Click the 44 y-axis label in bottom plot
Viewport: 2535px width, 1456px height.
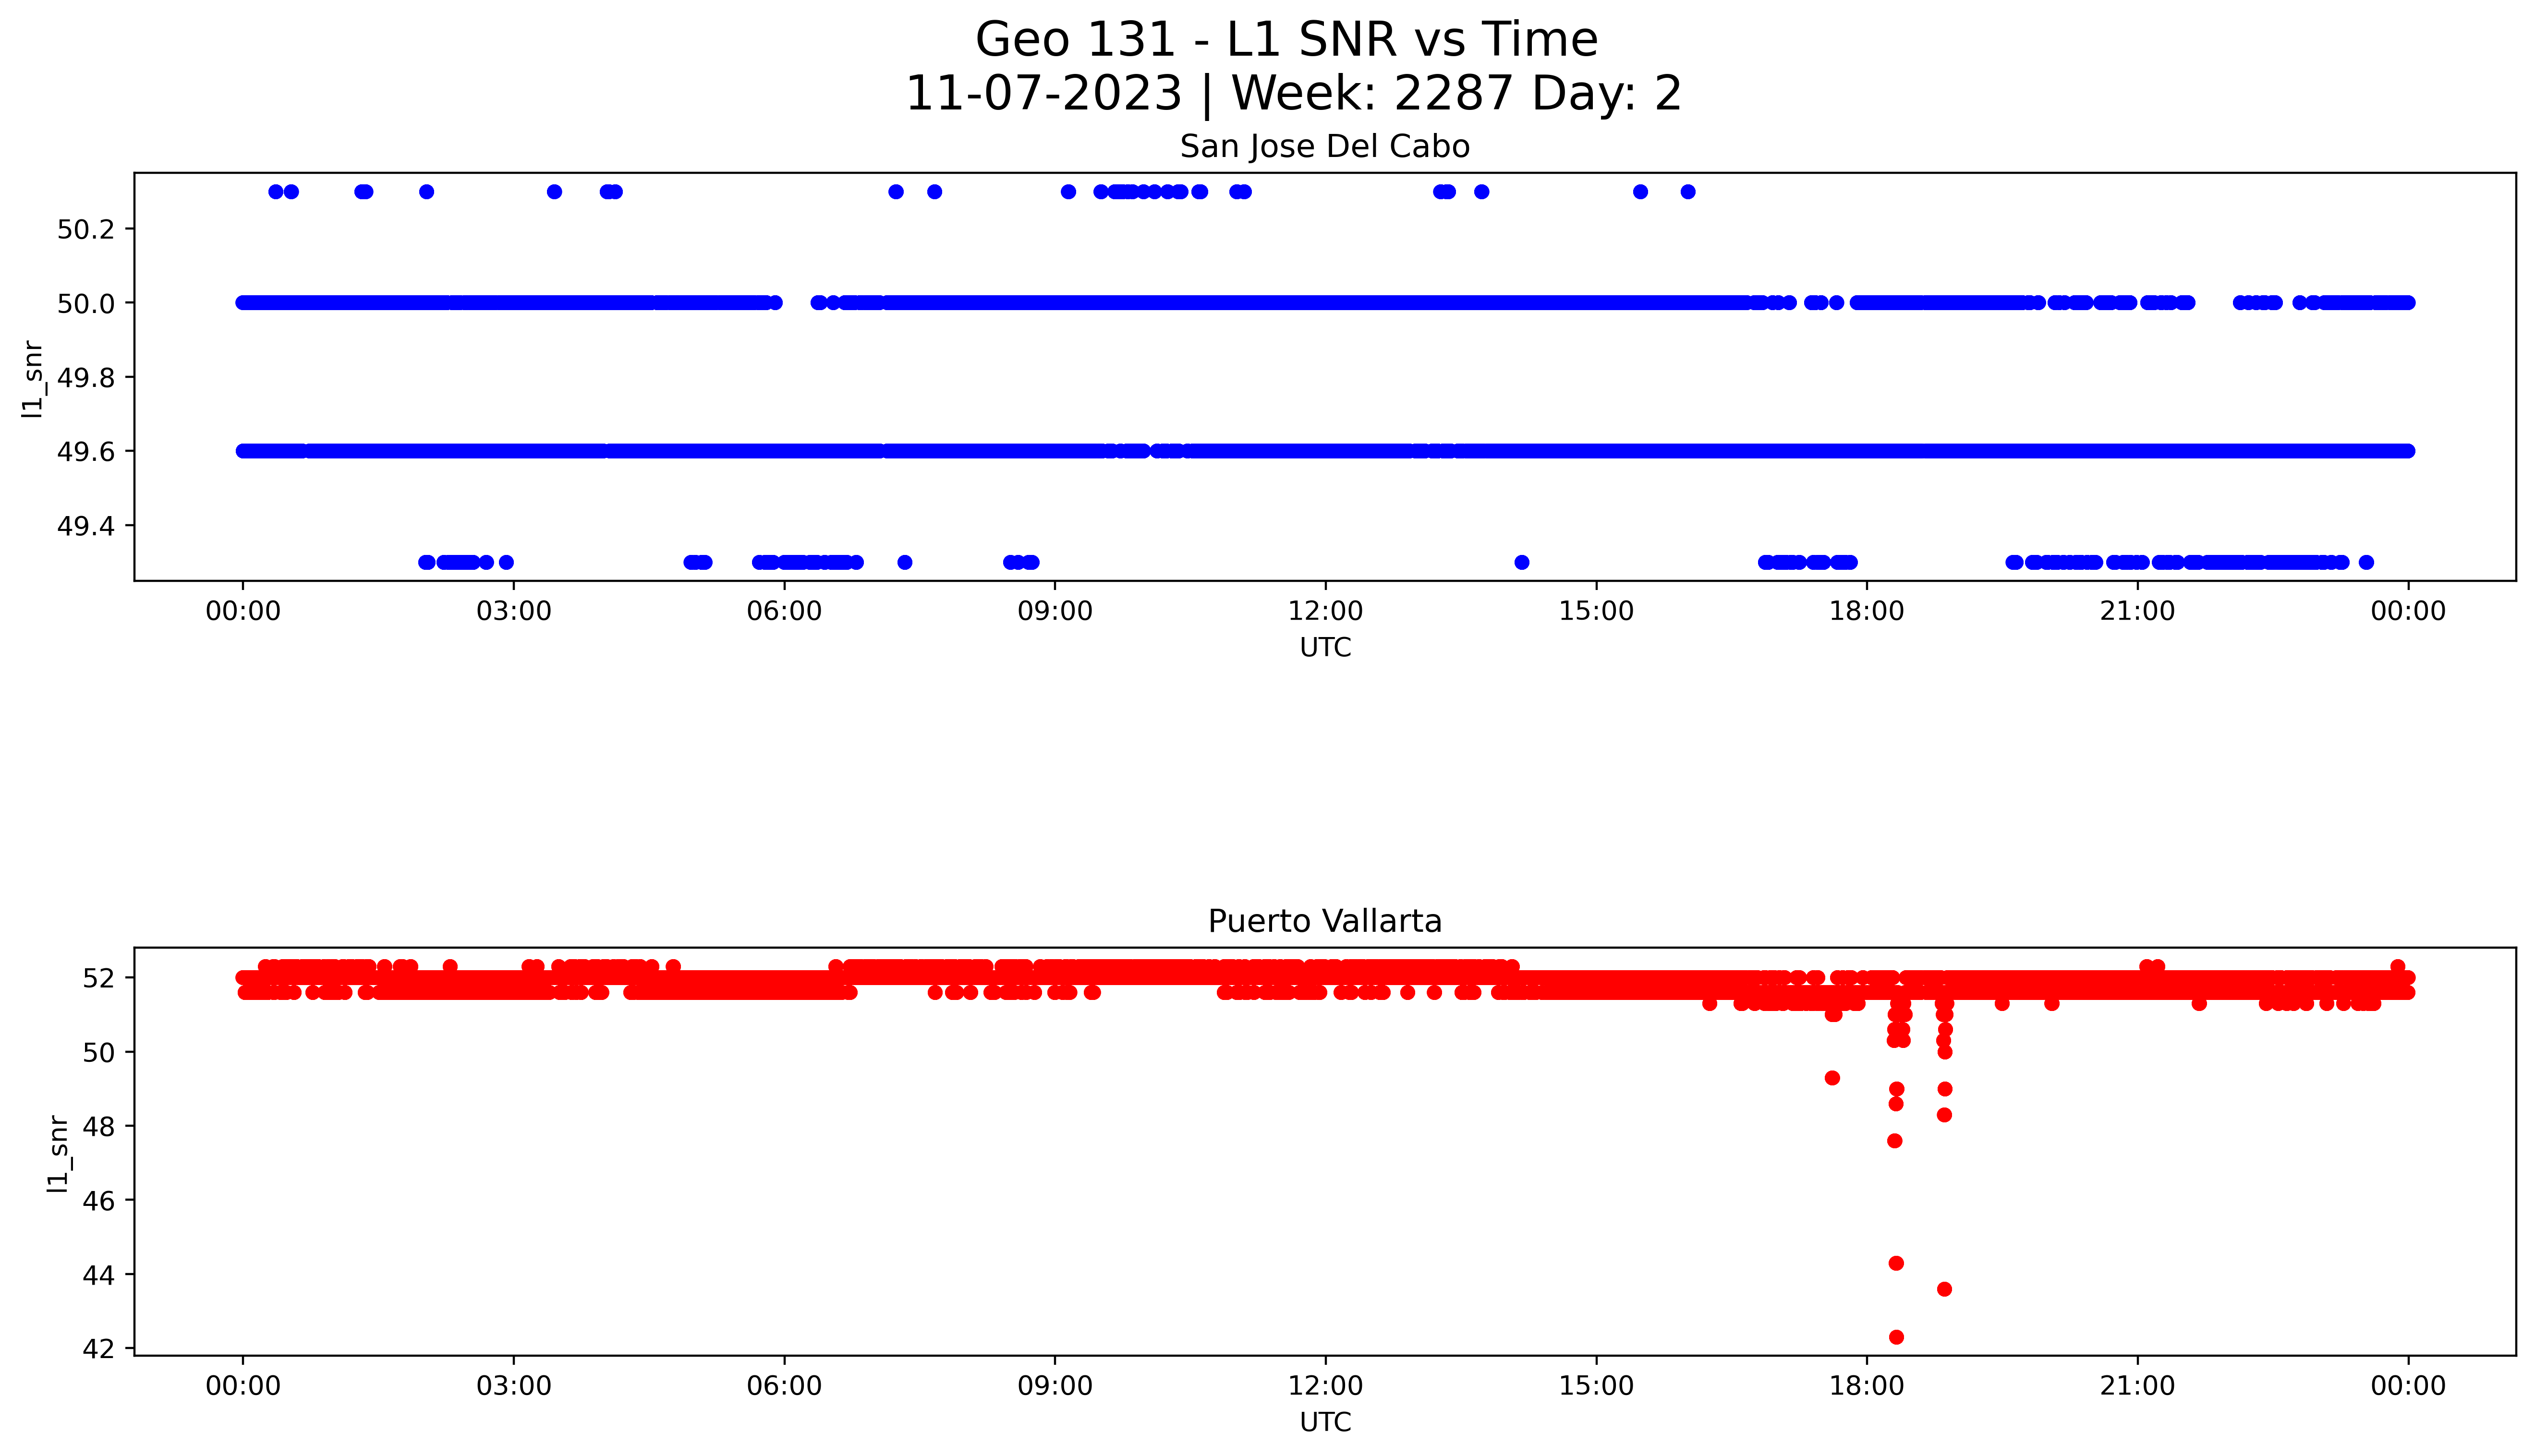pyautogui.click(x=100, y=1275)
